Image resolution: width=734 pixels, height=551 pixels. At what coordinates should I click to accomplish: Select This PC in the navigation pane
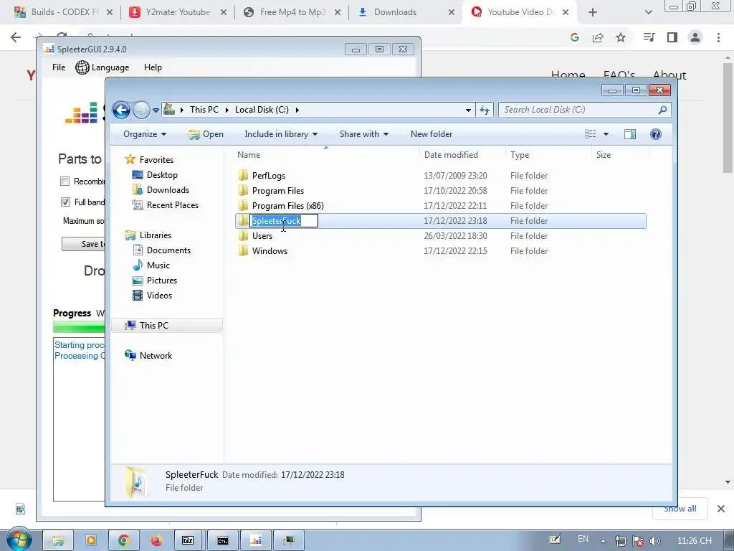(x=153, y=326)
